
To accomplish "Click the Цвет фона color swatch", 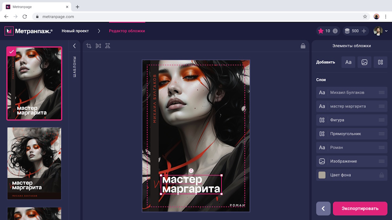I will pos(322,175).
